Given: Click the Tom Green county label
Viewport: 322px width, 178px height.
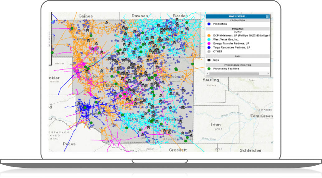Looking at the screenshot, I should click(262, 116).
